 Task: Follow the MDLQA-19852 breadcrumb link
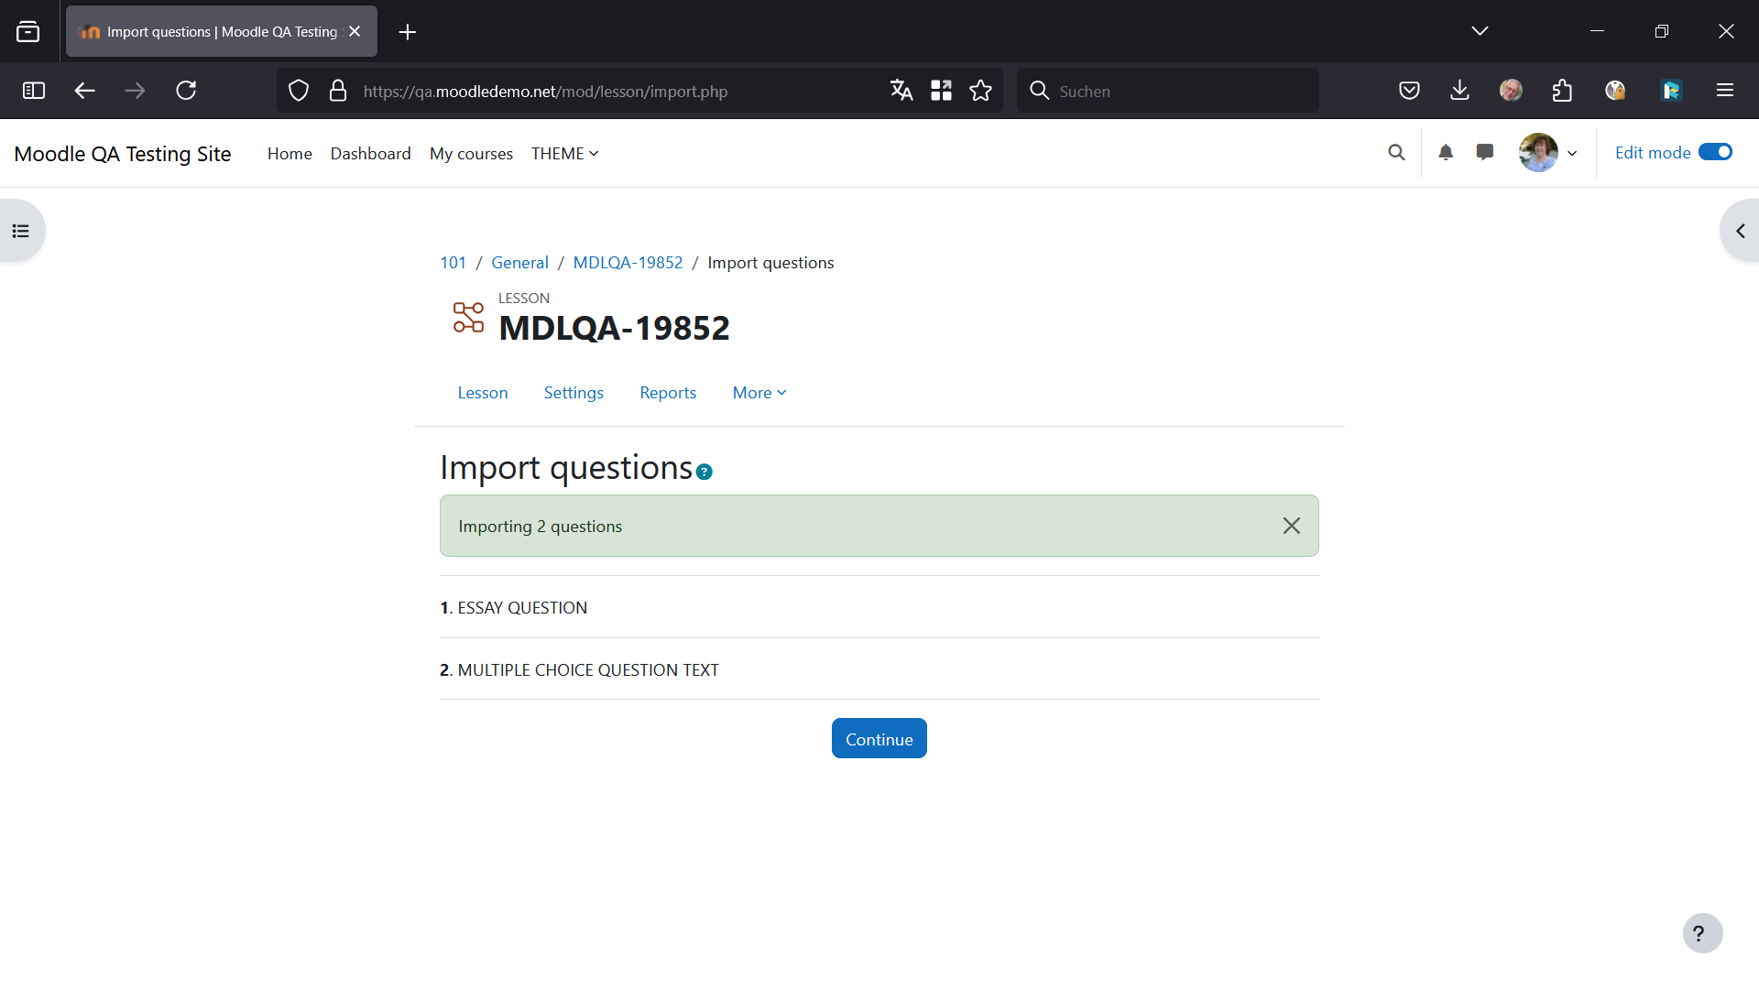[x=628, y=263]
